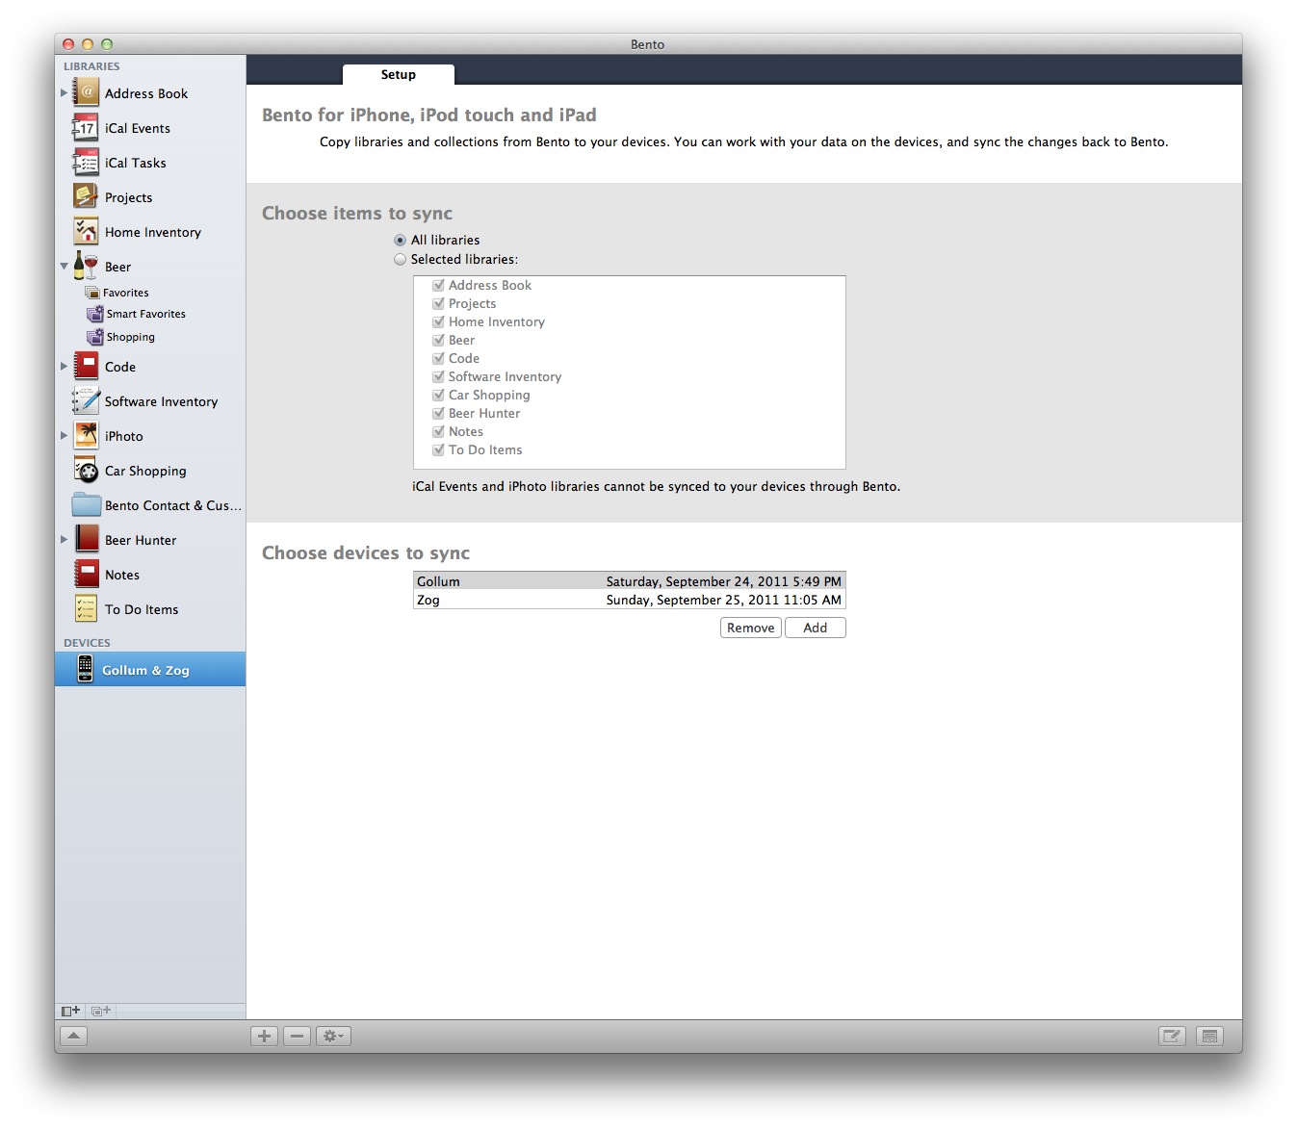This screenshot has width=1297, height=1129.
Task: Toggle the To Do Items sync checkbox
Action: tap(438, 449)
